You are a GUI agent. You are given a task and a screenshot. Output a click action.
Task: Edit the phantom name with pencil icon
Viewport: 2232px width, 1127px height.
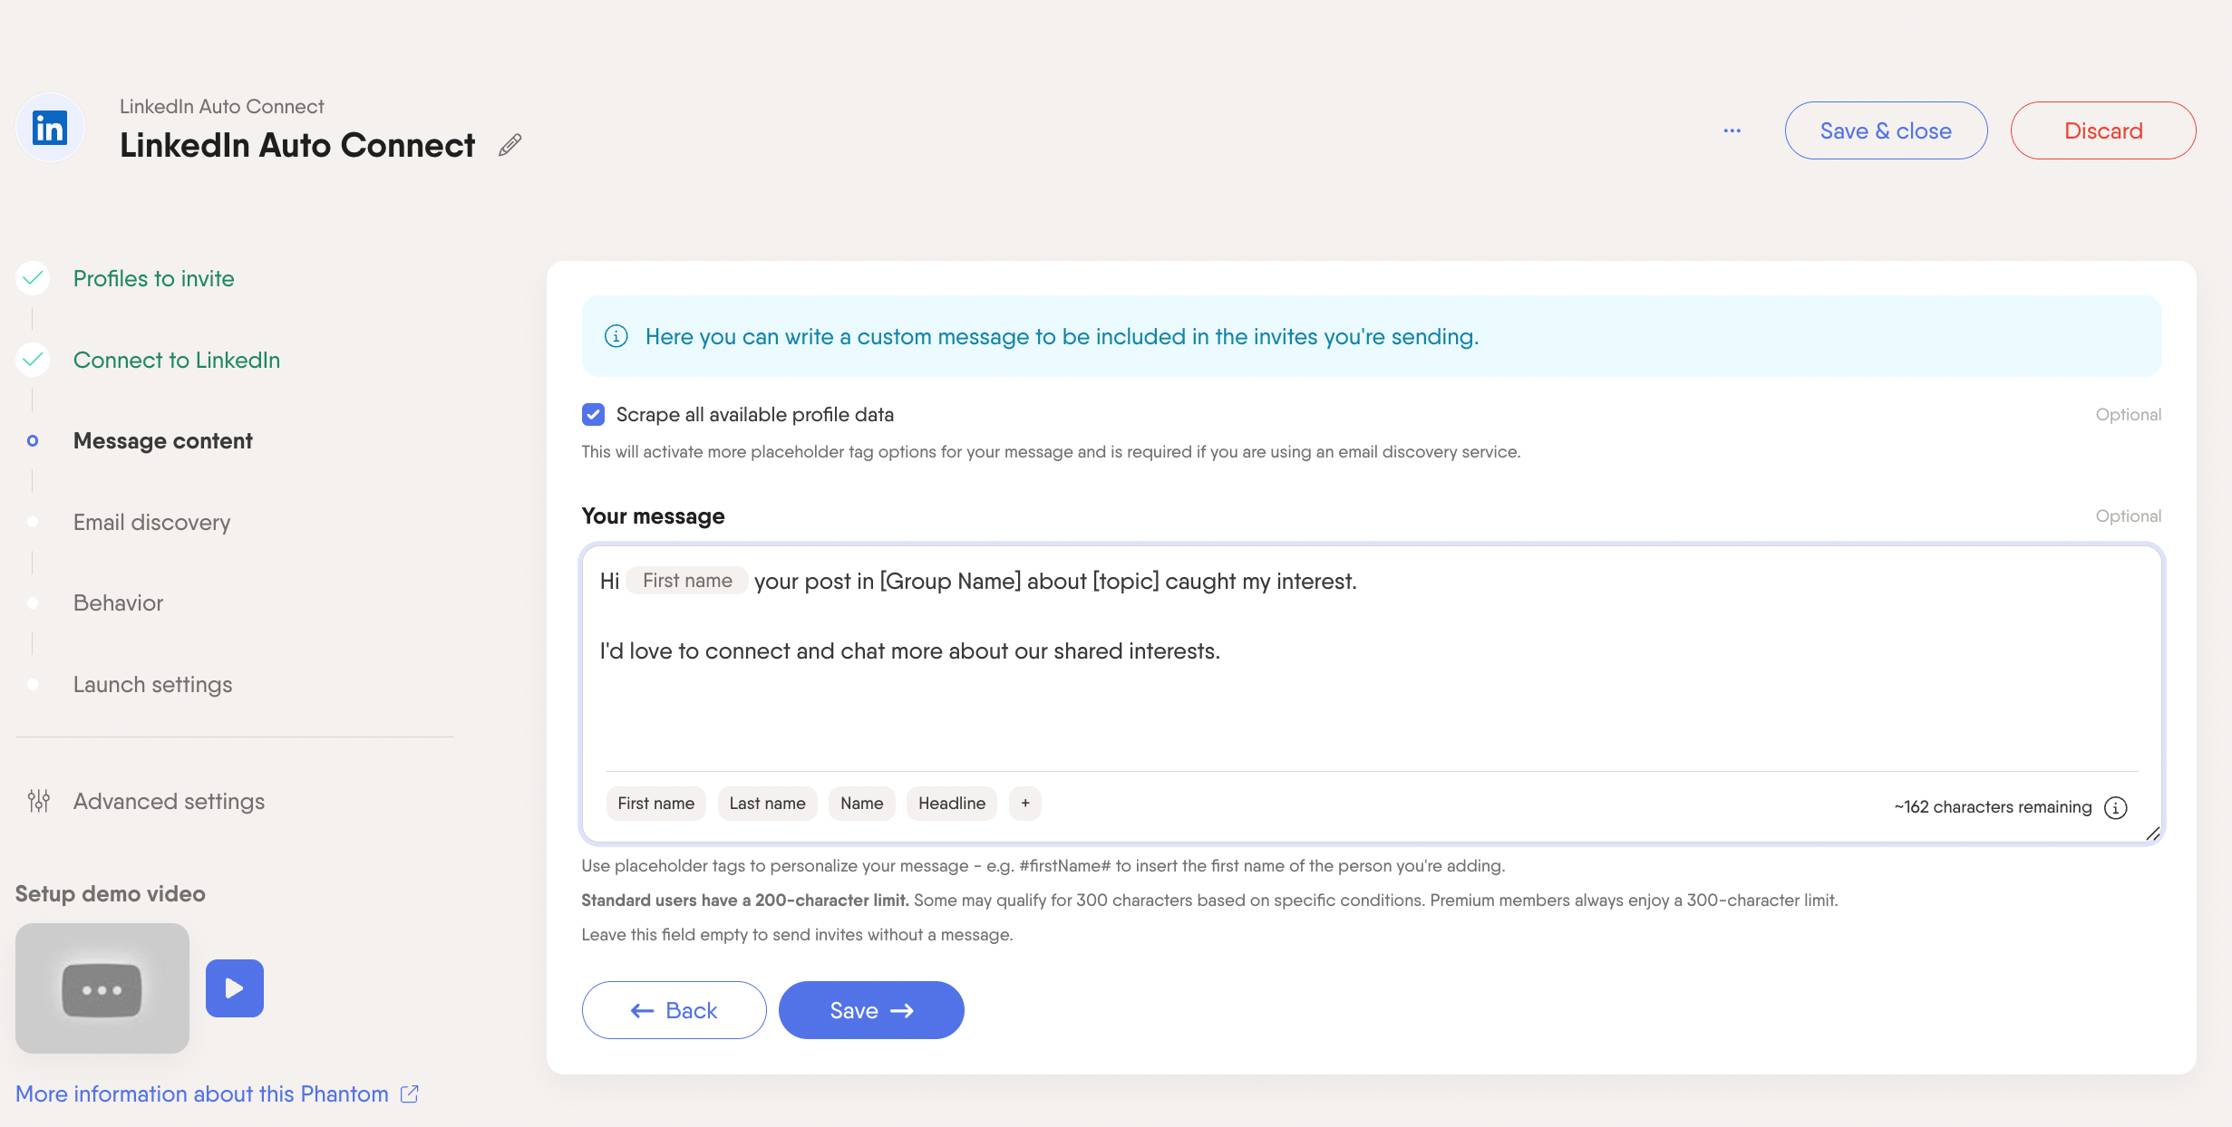[x=510, y=145]
